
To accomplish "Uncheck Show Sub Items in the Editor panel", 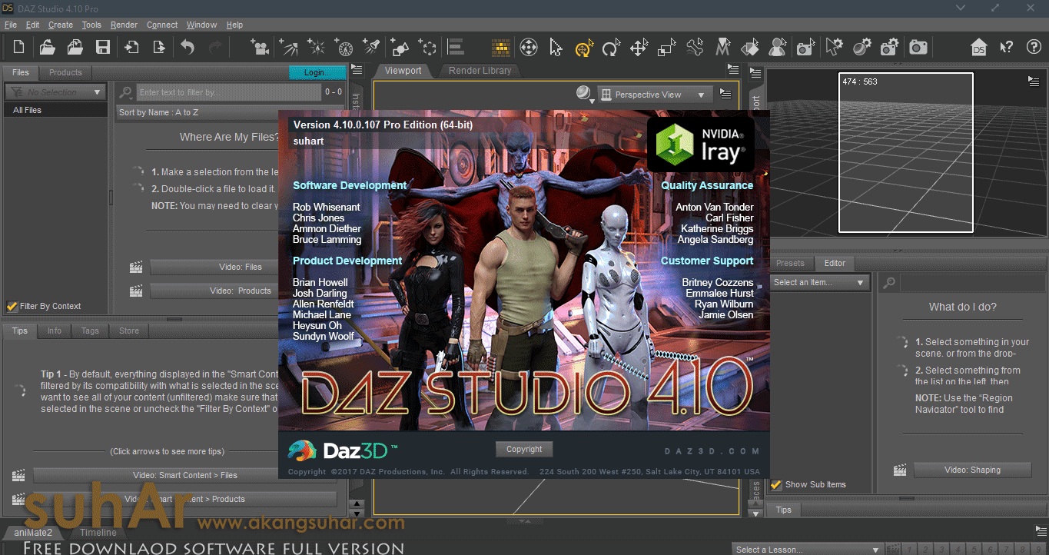I will point(777,484).
